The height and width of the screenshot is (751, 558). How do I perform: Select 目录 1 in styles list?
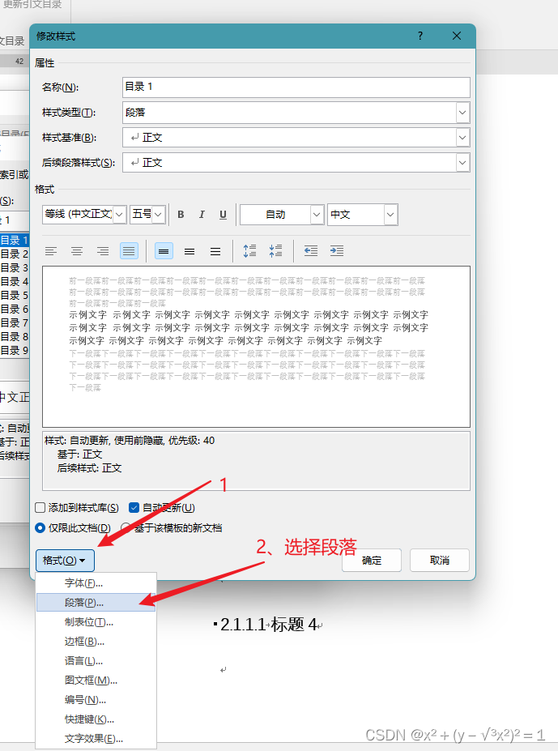(x=15, y=240)
